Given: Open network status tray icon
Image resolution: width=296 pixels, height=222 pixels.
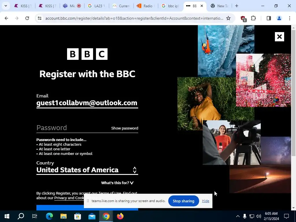Looking at the screenshot, I should click(x=252, y=216).
